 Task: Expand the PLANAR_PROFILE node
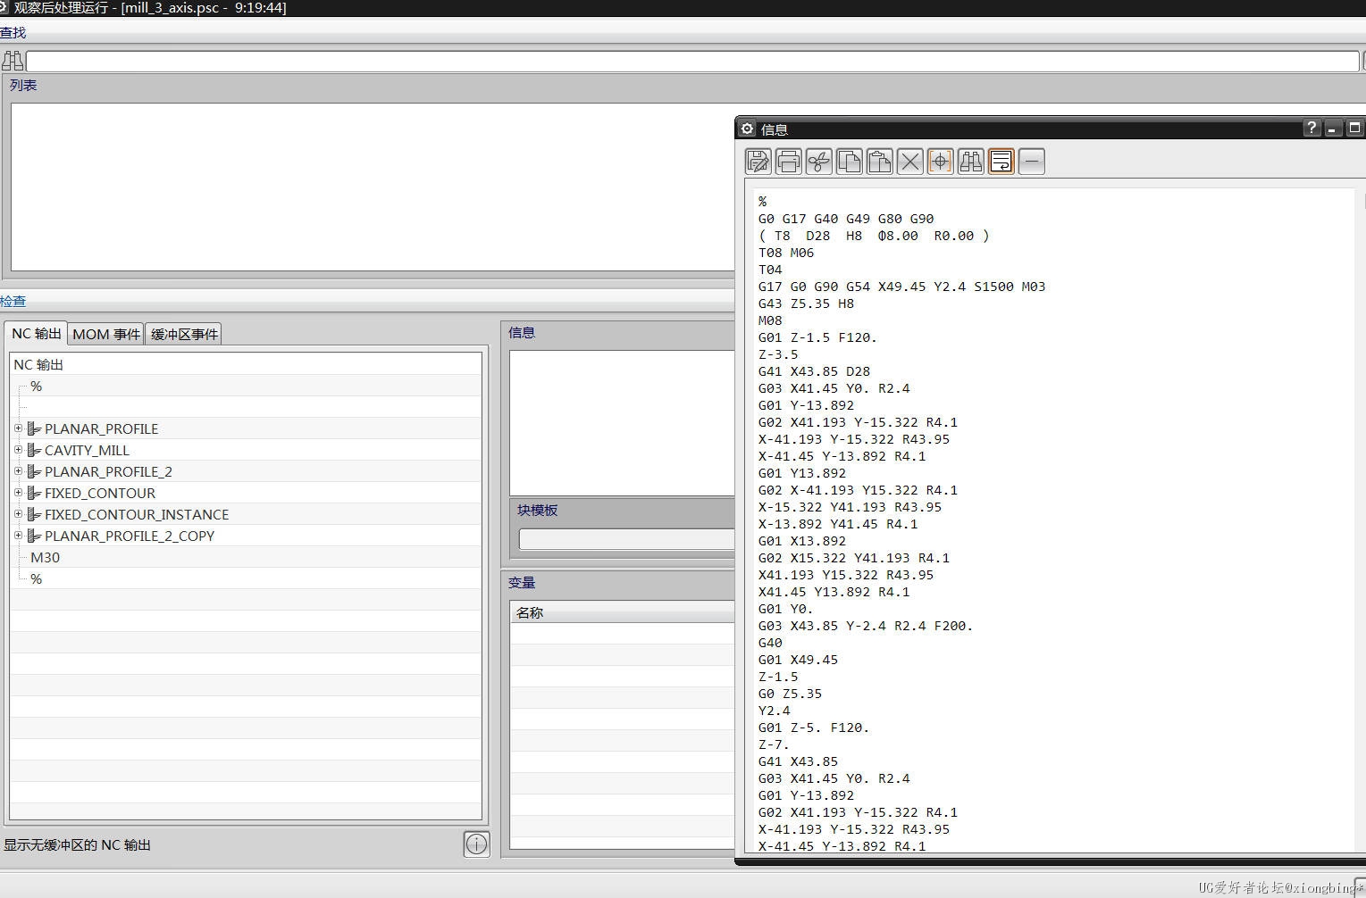click(x=18, y=428)
